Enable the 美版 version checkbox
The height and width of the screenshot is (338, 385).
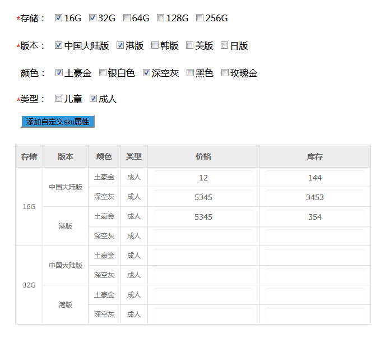(190, 45)
